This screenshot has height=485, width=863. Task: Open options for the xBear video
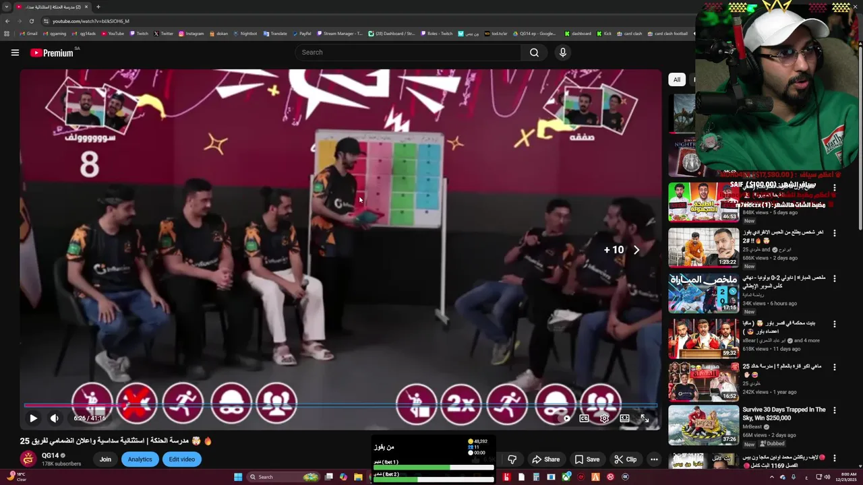tap(834, 324)
